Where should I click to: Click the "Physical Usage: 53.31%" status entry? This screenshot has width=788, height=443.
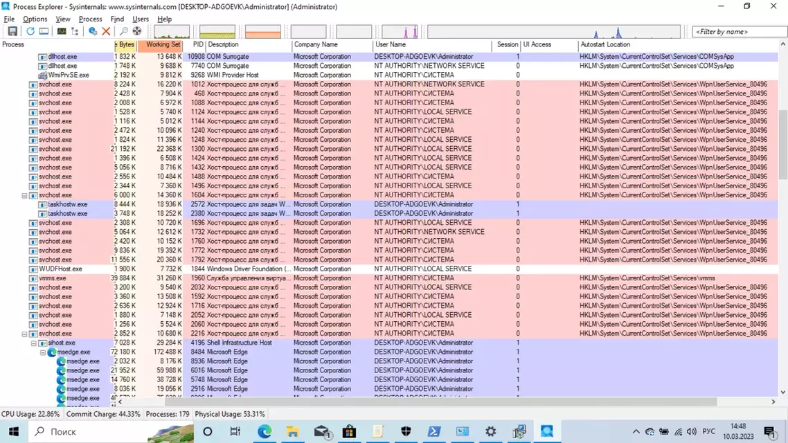[230, 415]
